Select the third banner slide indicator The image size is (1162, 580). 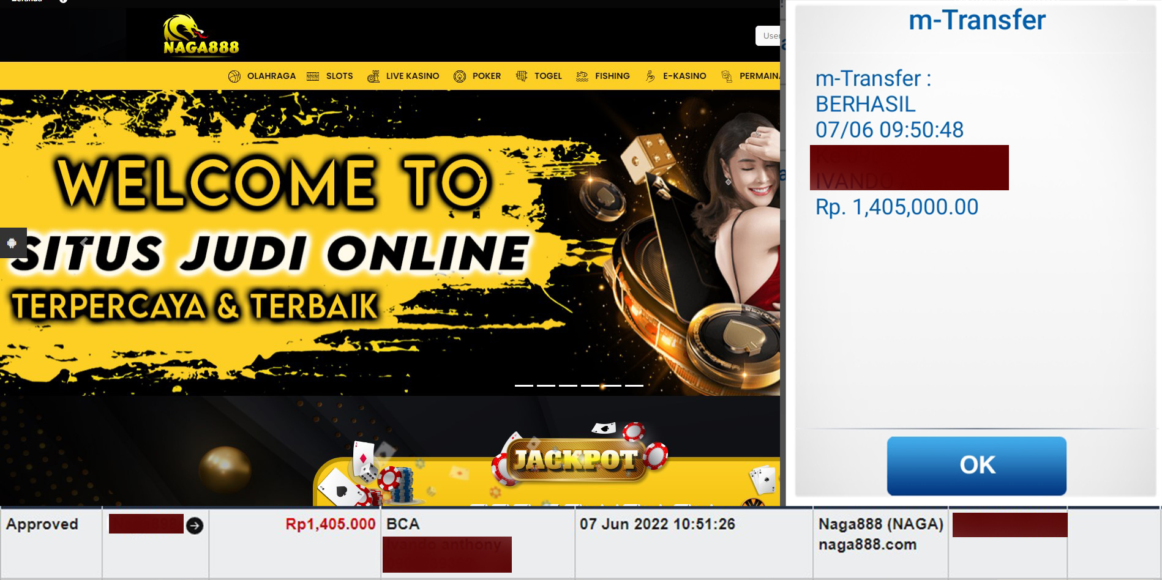(568, 385)
